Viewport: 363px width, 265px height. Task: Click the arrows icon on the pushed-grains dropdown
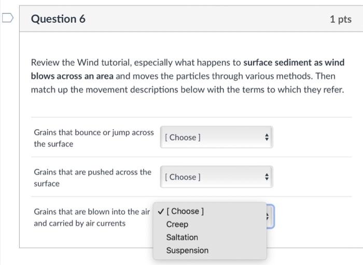pos(267,177)
